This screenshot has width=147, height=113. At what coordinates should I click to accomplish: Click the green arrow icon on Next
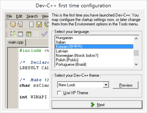93,105
